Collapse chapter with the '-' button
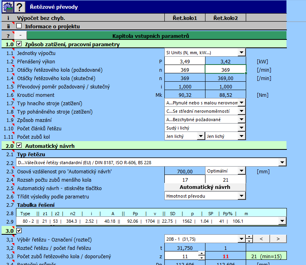Viewport: 306px width, 265px height. point(20,35)
